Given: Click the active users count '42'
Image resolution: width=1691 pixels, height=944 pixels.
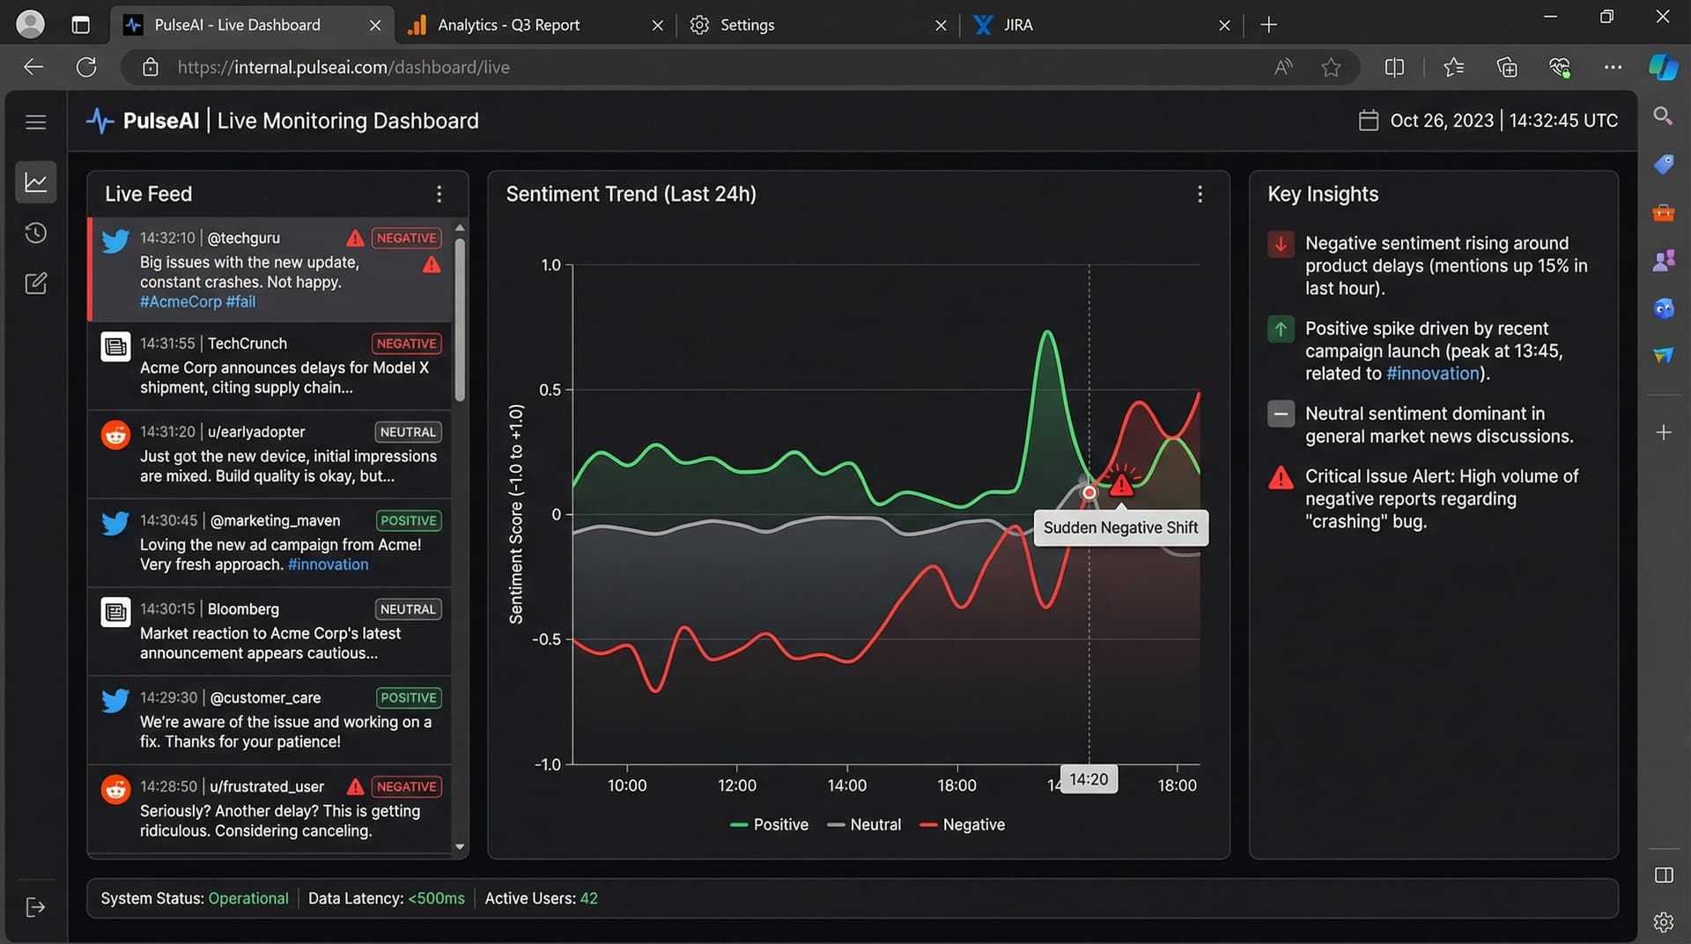Looking at the screenshot, I should (x=588, y=899).
